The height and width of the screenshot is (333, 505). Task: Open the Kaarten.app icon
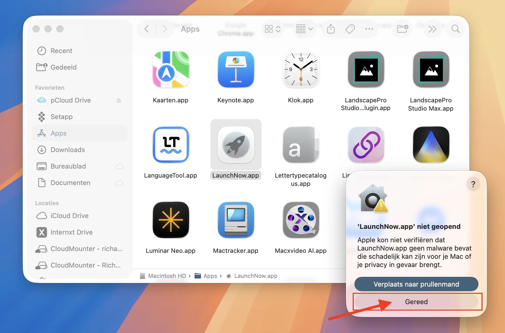pos(171,70)
